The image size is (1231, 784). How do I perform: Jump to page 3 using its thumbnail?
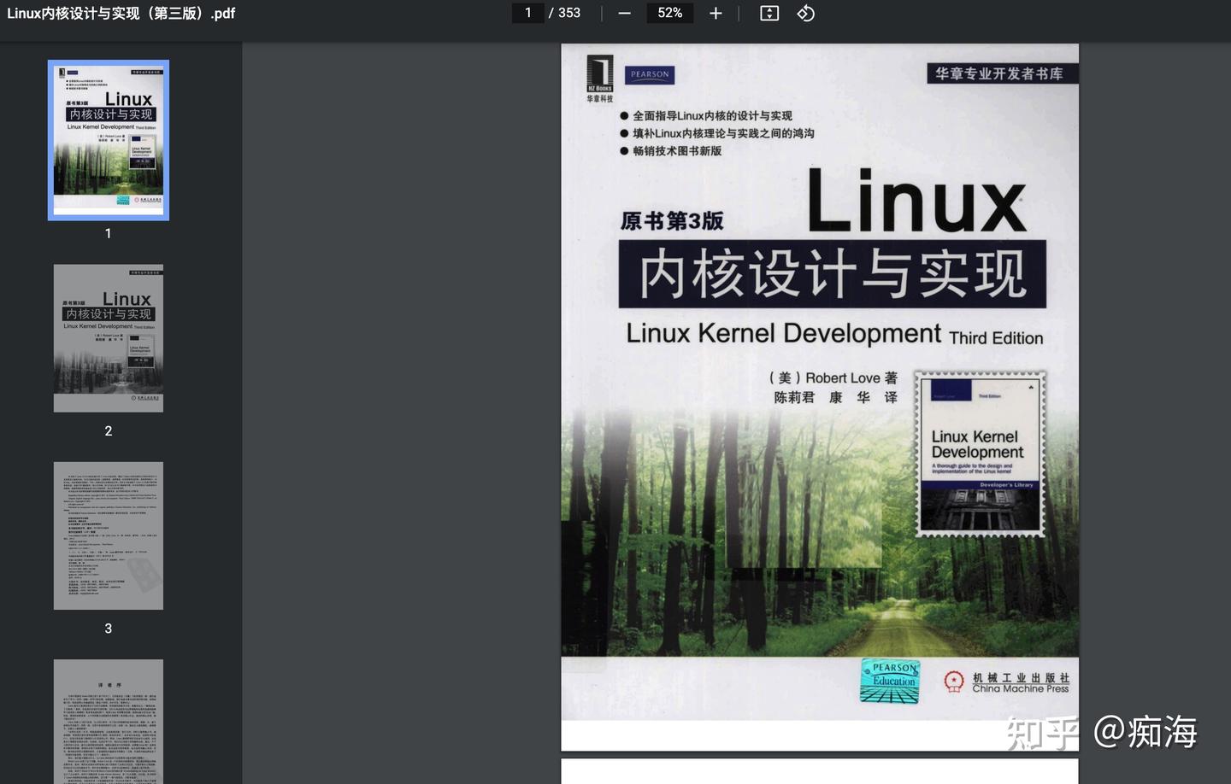point(108,535)
